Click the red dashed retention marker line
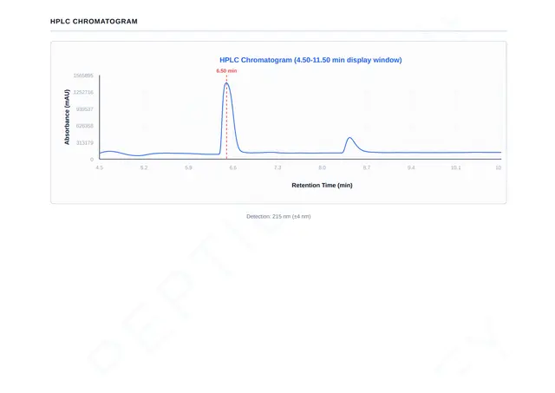Viewport: 555px width, 393px height. pos(226,119)
